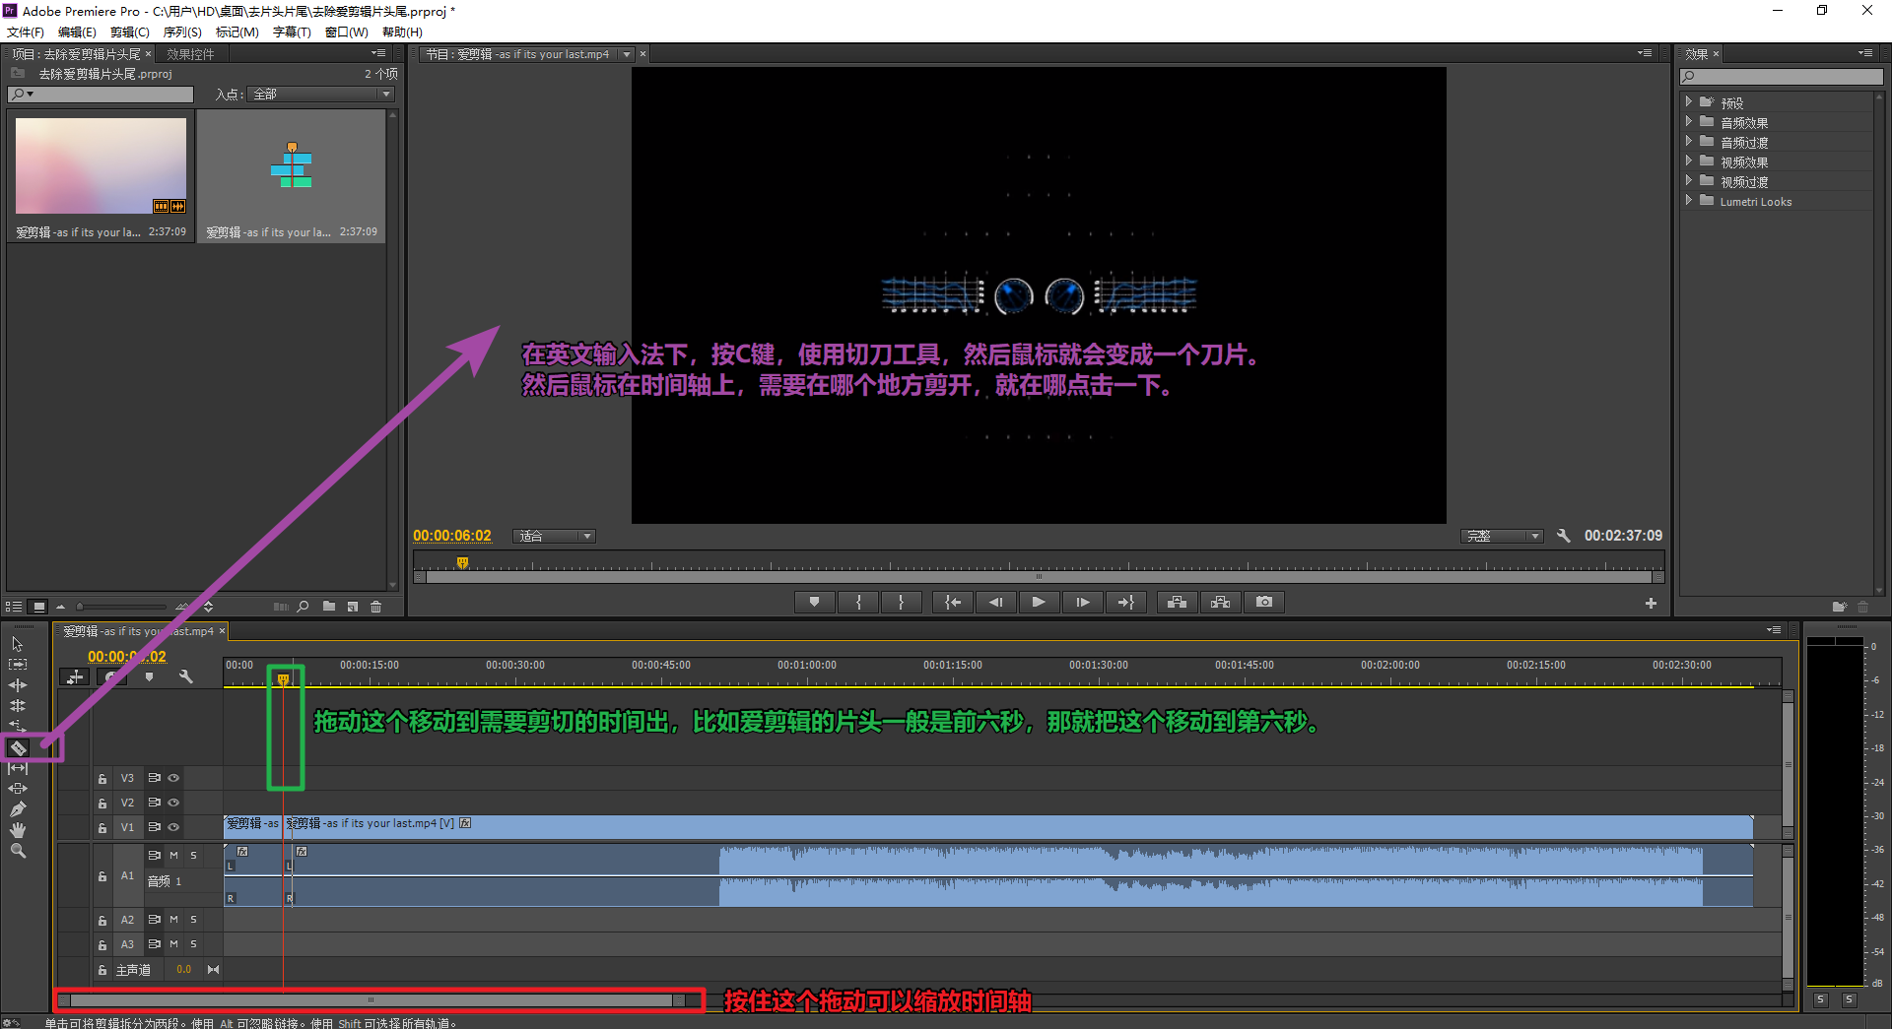Open the 完整 playback resolution dropdown
Image resolution: width=1892 pixels, height=1029 pixels.
pyautogui.click(x=1502, y=536)
